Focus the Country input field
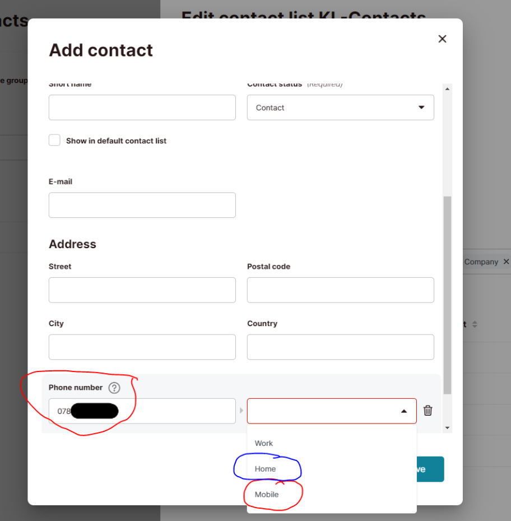511x521 pixels. [x=341, y=347]
